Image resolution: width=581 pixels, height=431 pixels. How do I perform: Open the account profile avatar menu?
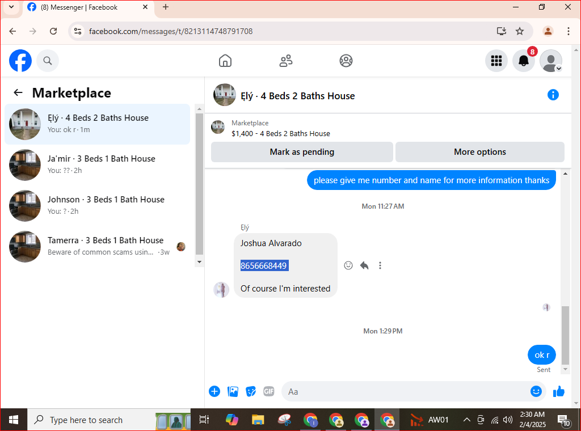click(x=550, y=61)
